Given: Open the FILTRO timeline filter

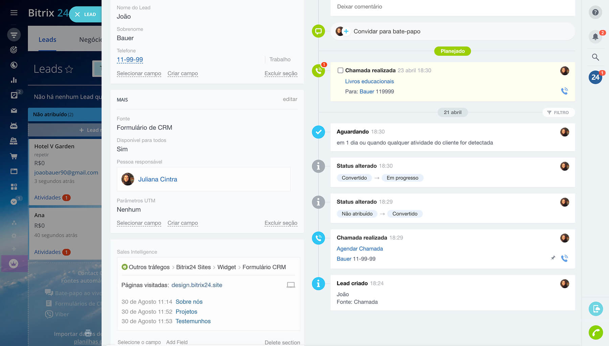Looking at the screenshot, I should tap(558, 113).
